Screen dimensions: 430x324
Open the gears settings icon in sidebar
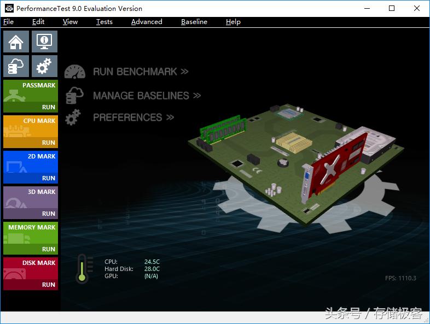tap(44, 66)
